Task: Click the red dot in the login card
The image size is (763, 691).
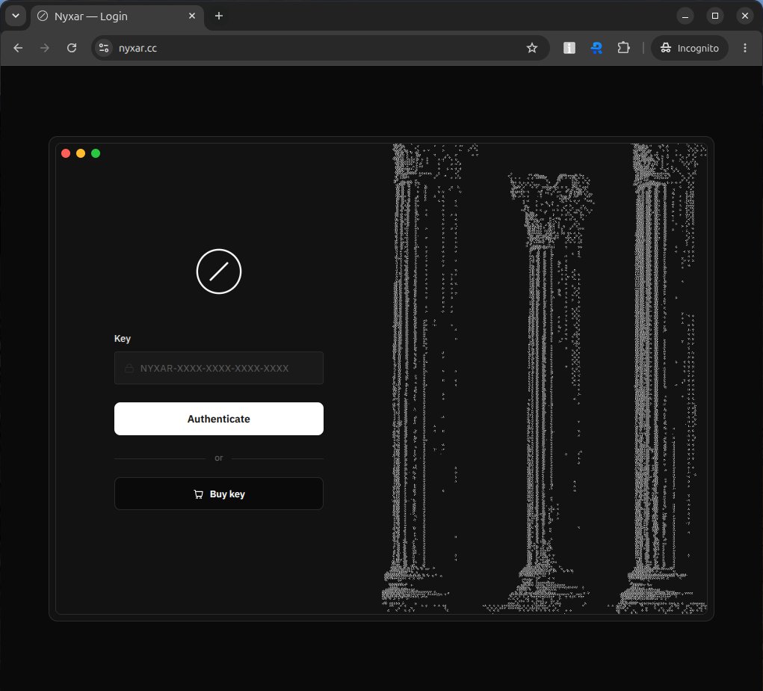Action: tap(66, 153)
